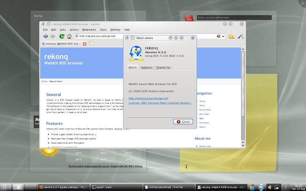
Task: Open the http://rekonq.sourceforge.net link in dialog
Action: [148, 99]
